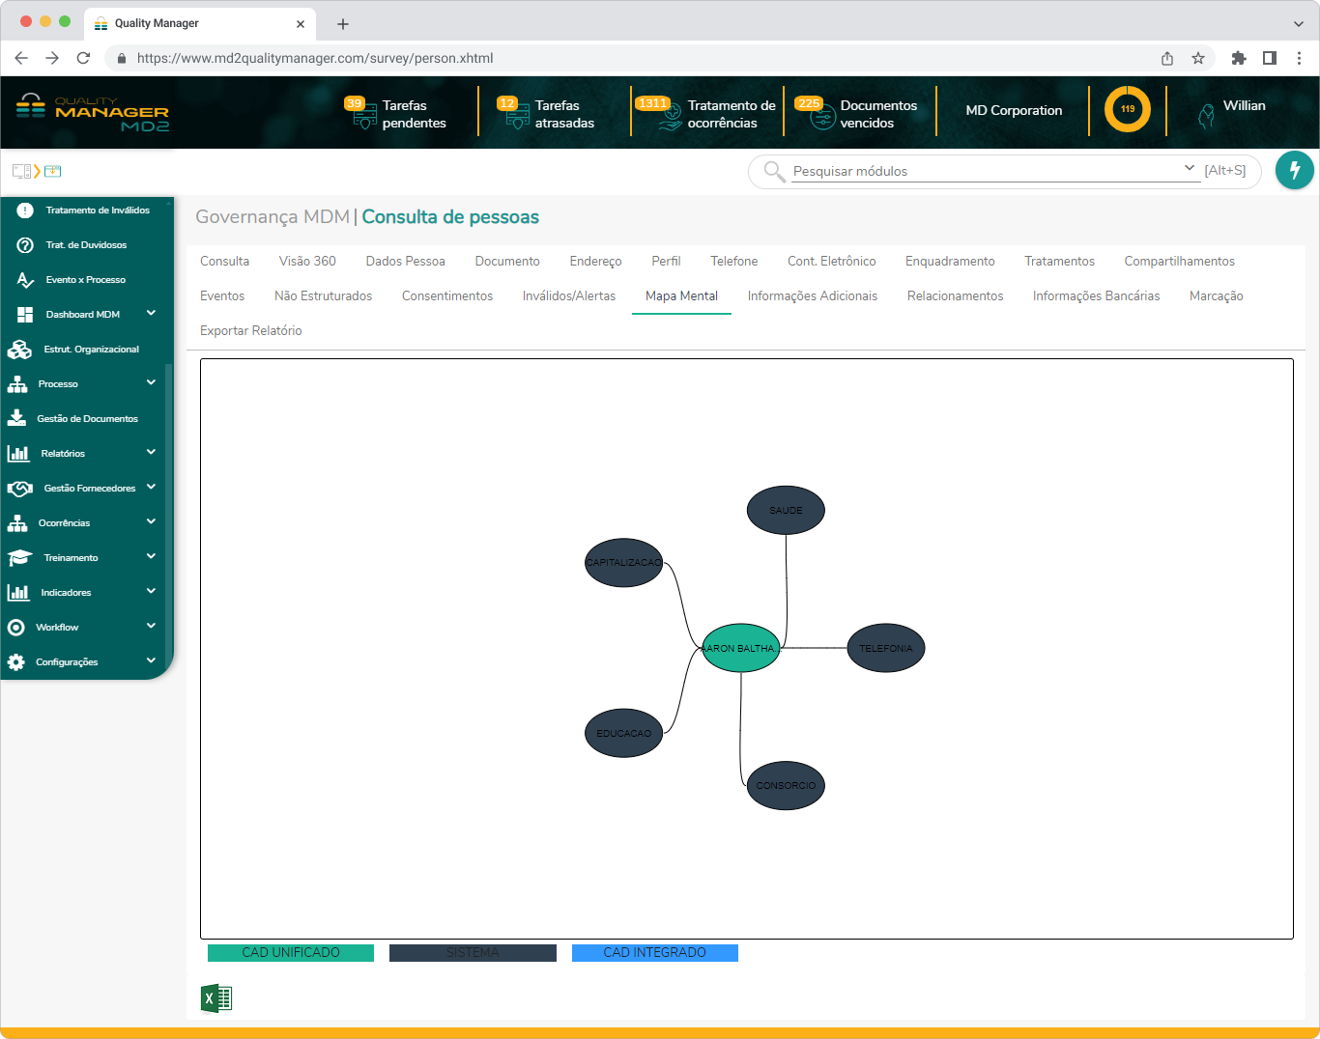
Task: Open the Tarefas pendentes notification icon
Action: tap(363, 114)
